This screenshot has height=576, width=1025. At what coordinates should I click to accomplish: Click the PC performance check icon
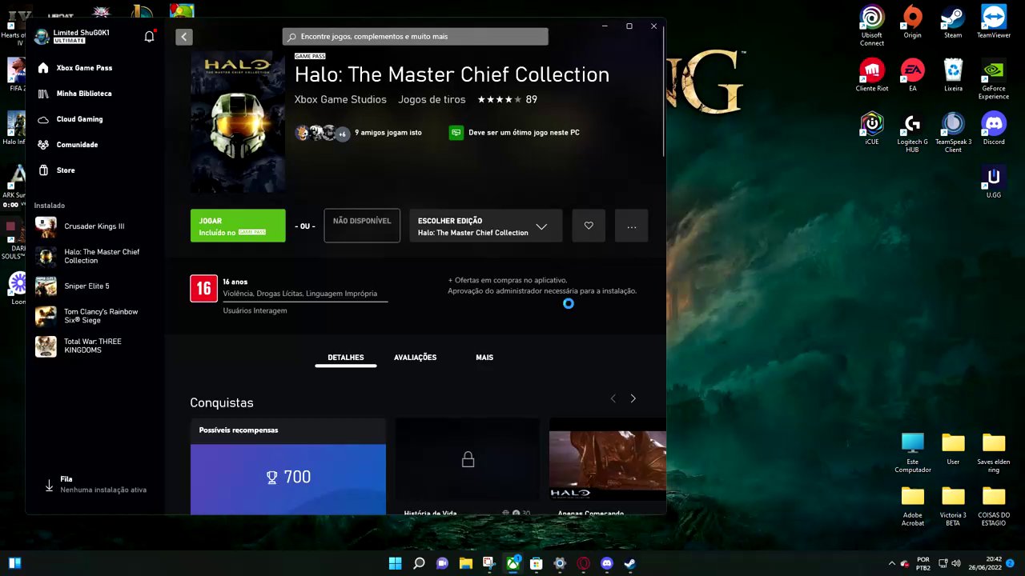456,133
